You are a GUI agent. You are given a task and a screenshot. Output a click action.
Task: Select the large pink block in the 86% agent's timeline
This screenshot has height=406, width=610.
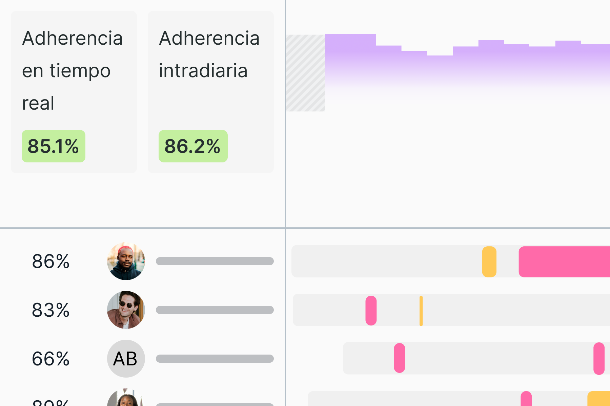point(564,262)
